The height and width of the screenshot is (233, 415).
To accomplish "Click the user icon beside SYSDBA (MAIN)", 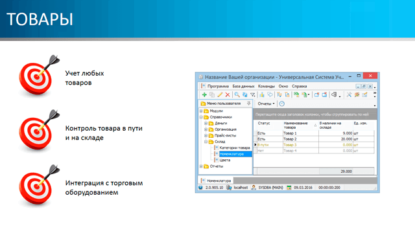I will coord(254,188).
